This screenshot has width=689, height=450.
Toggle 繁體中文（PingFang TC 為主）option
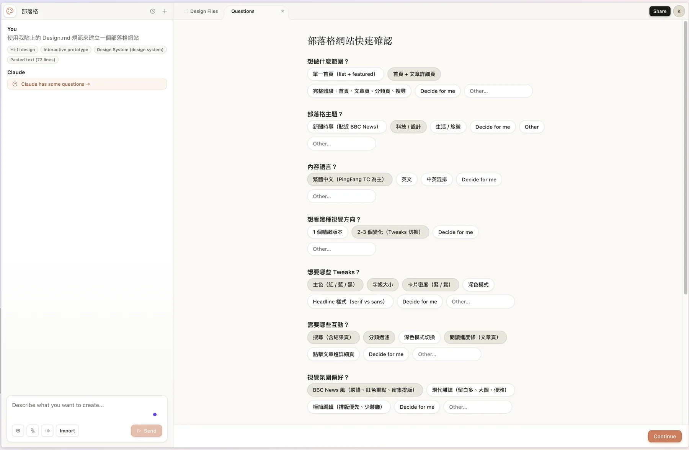(349, 179)
